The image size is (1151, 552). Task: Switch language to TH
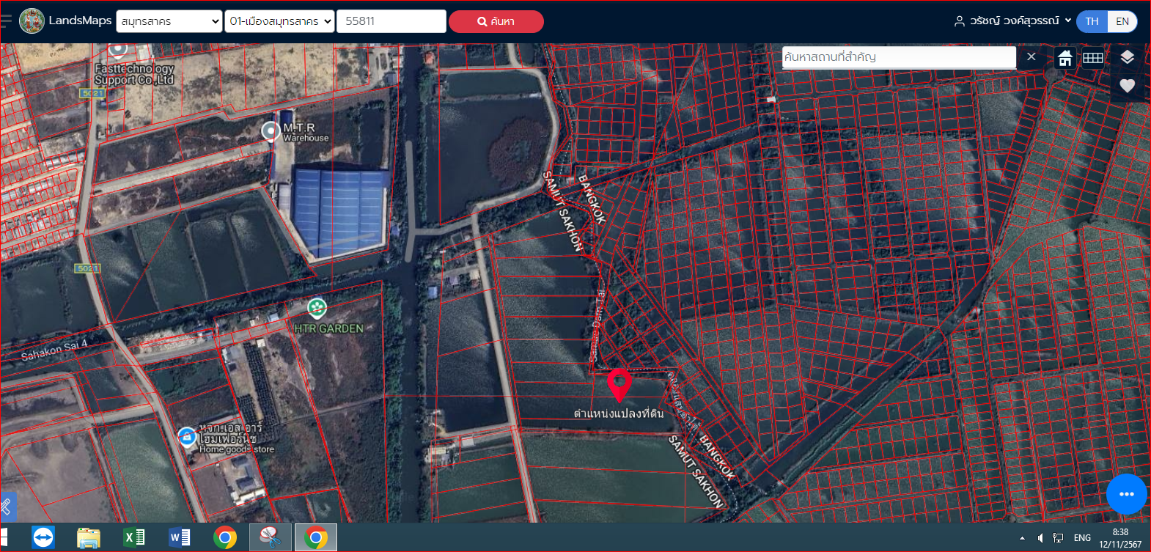pos(1092,21)
